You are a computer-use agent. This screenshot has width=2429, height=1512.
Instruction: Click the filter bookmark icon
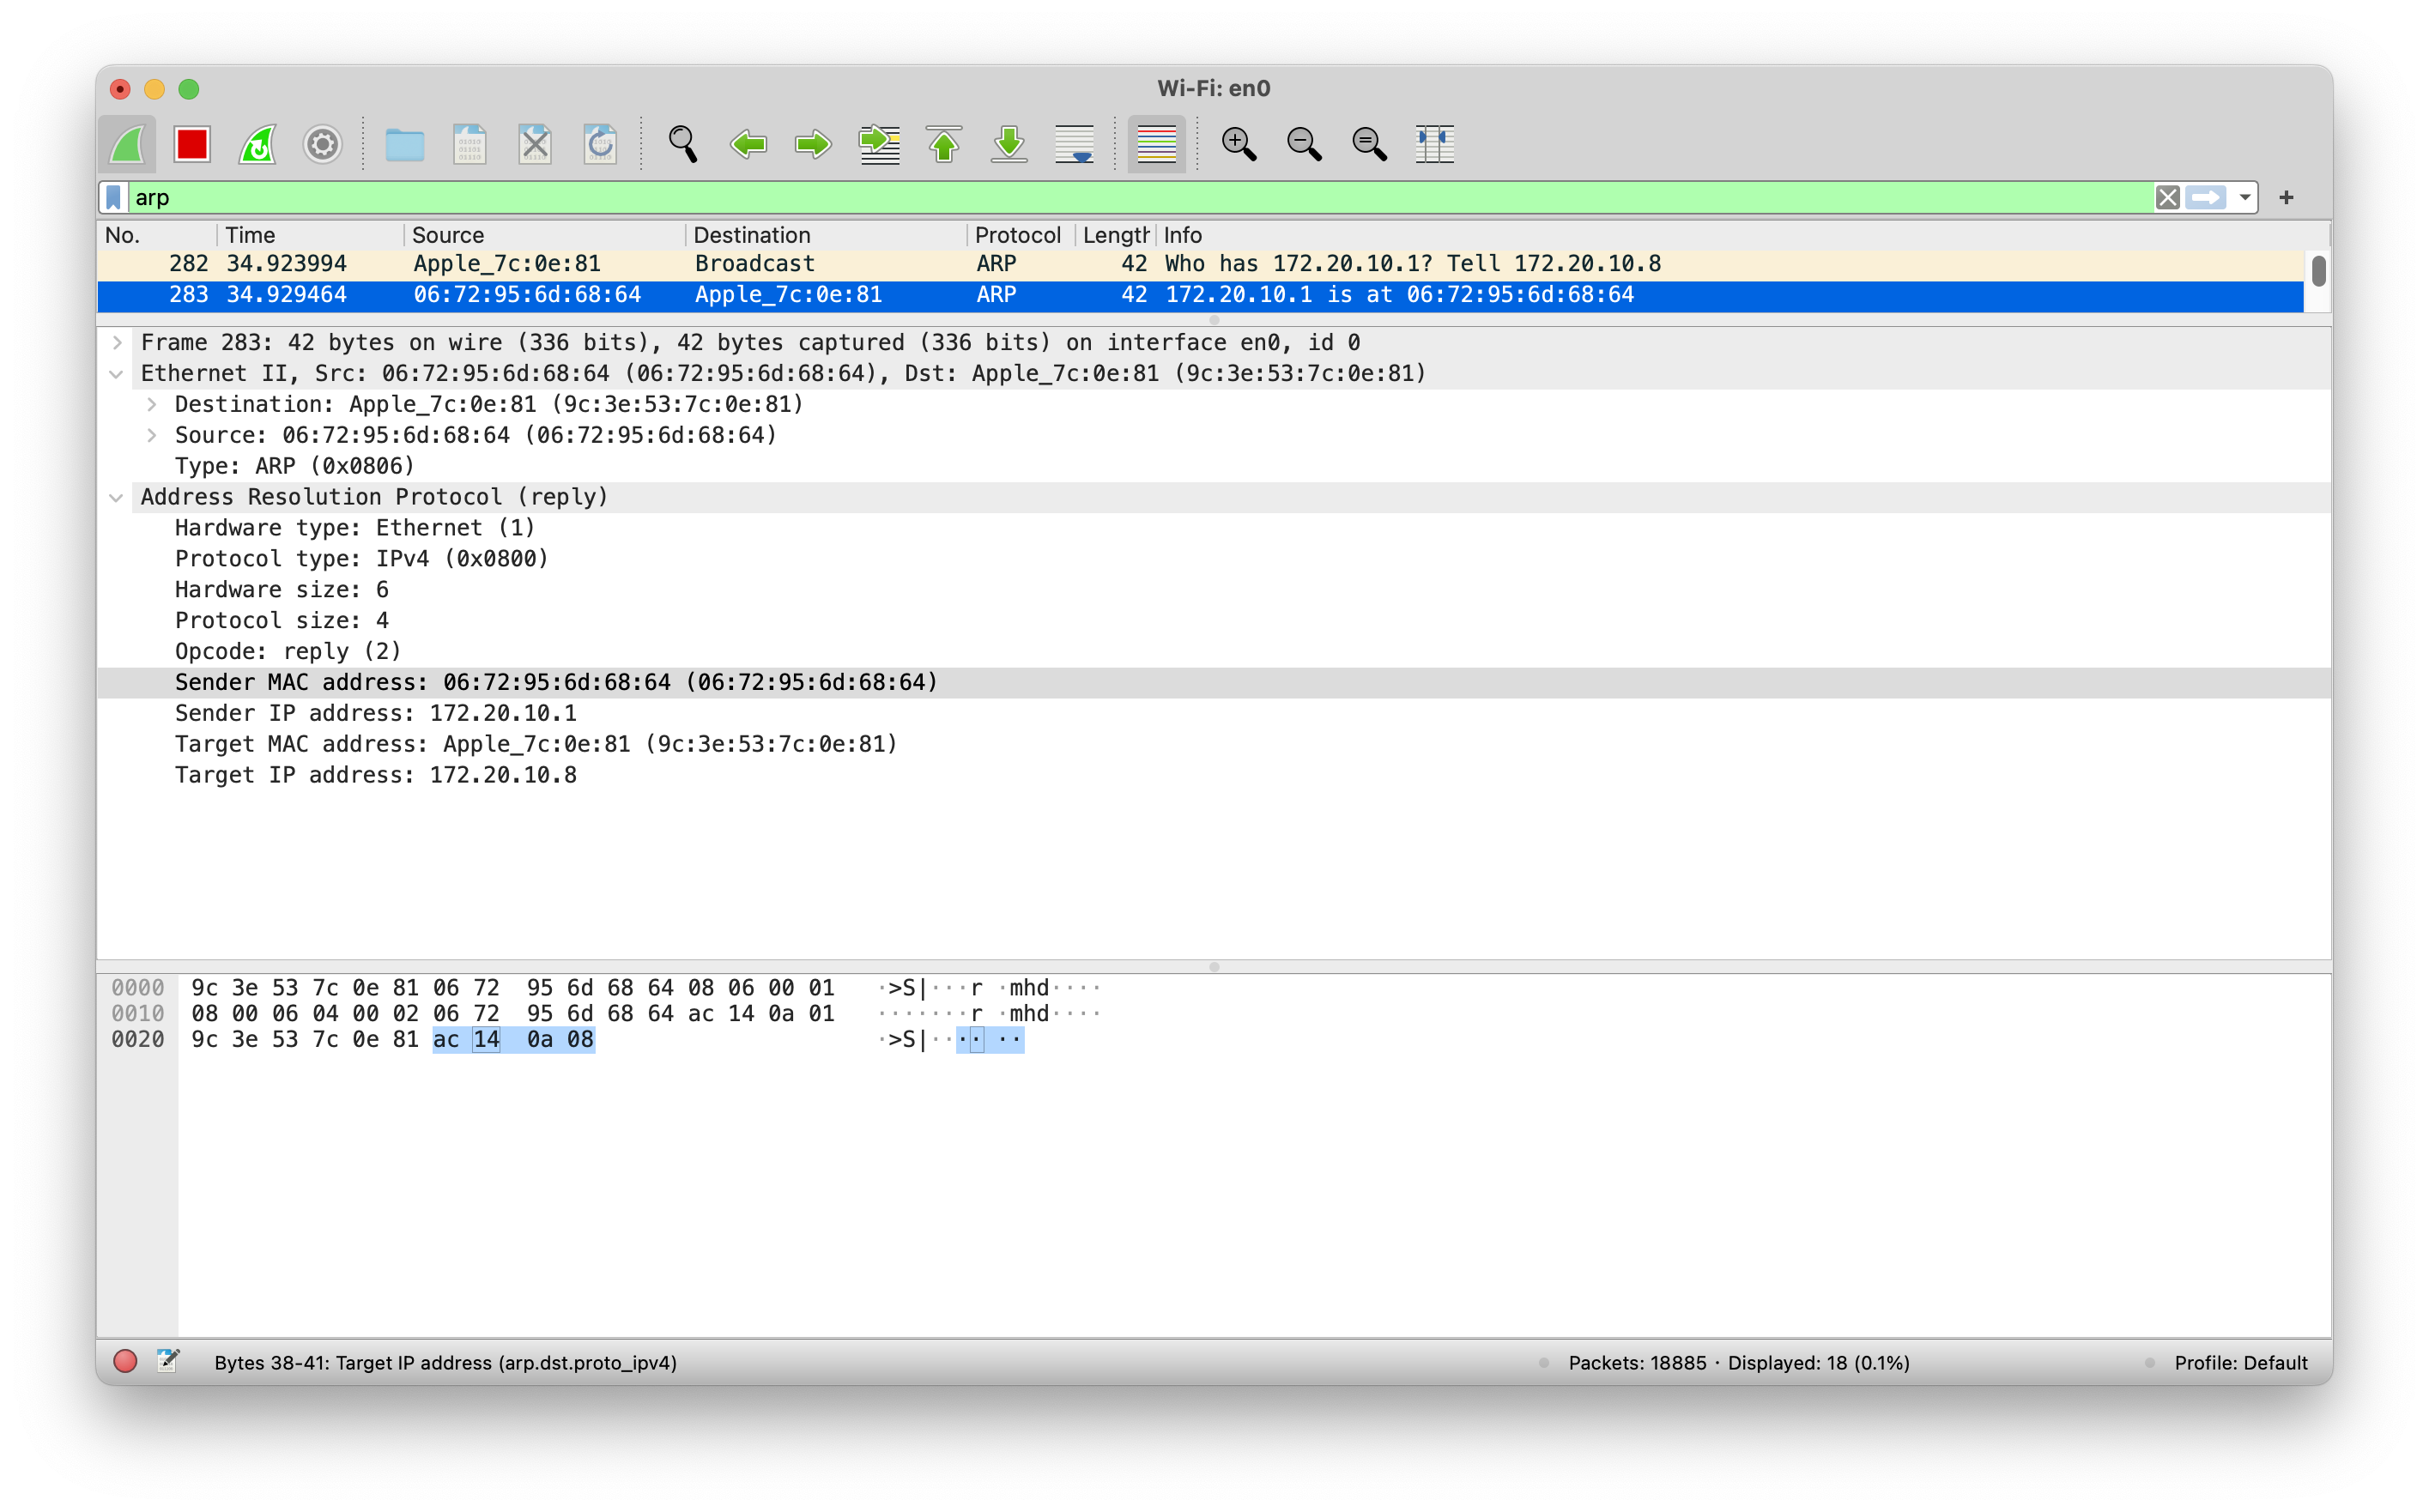(114, 198)
